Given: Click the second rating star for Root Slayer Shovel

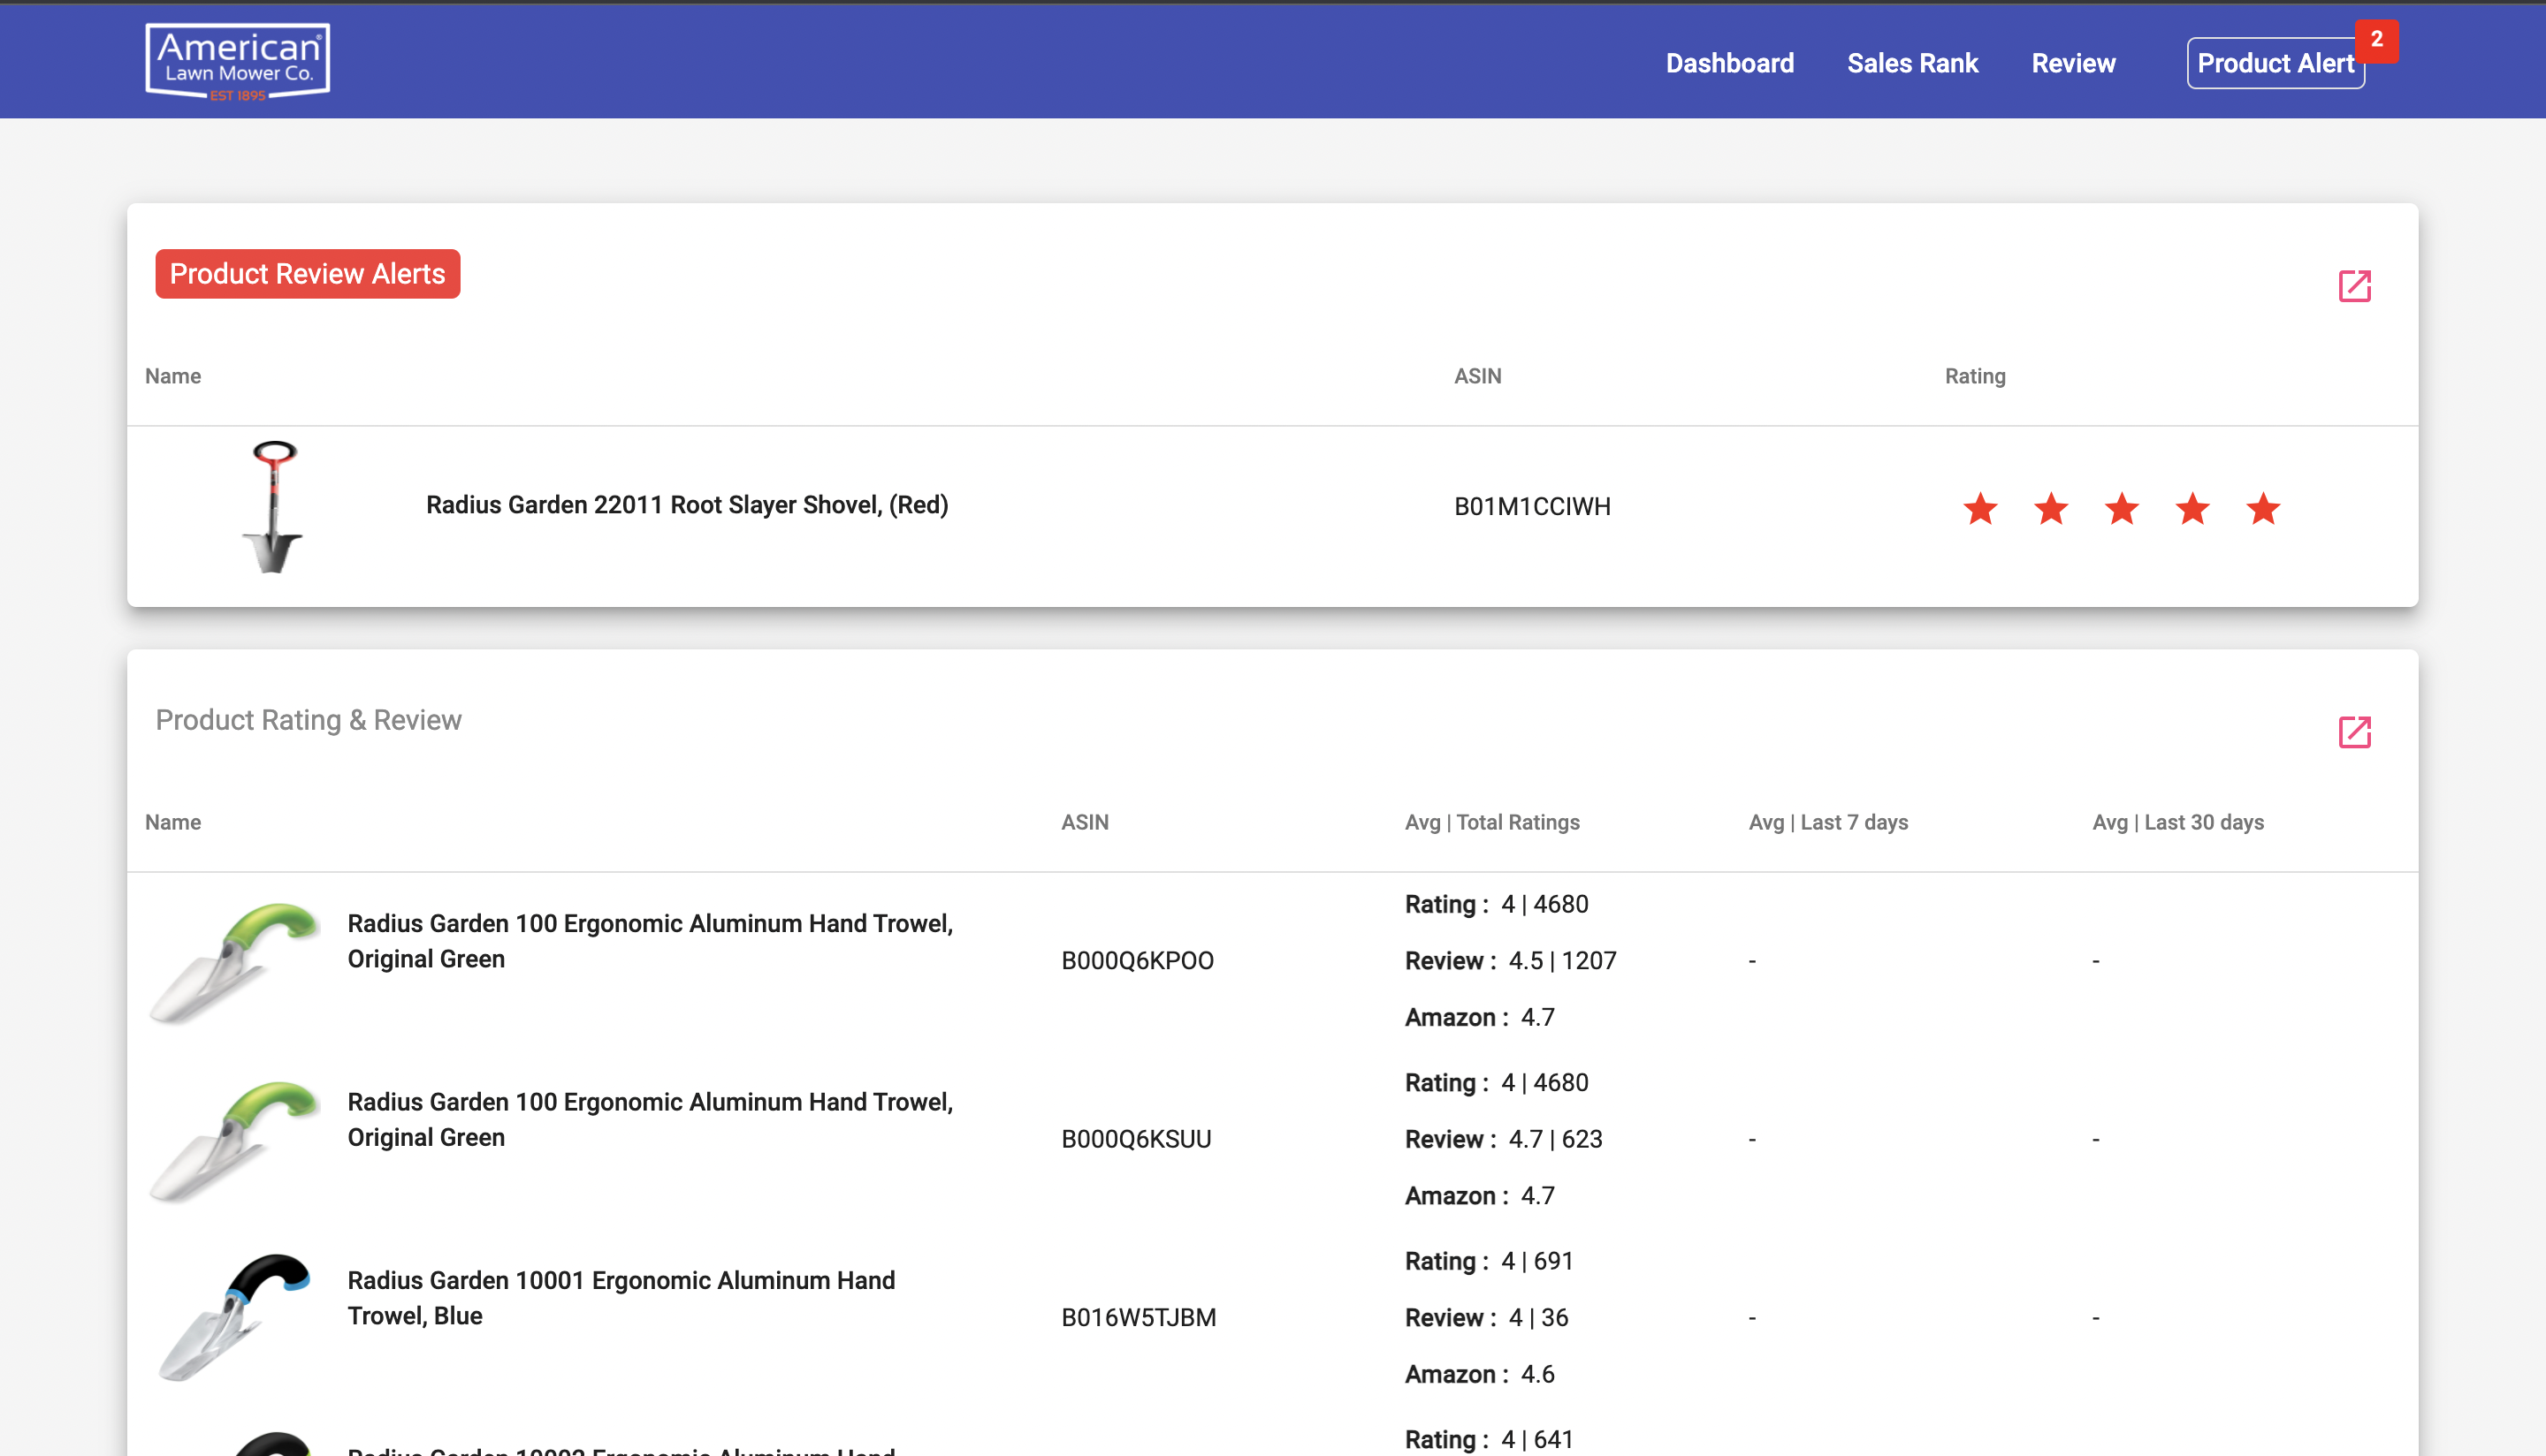Looking at the screenshot, I should (2052, 509).
